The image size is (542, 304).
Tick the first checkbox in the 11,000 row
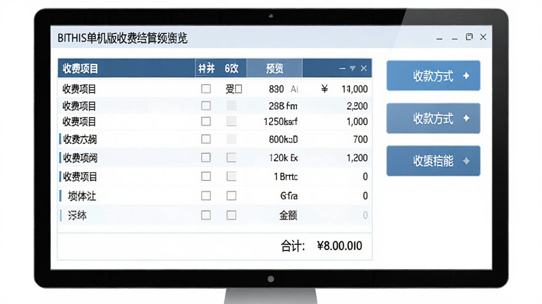[x=206, y=89]
